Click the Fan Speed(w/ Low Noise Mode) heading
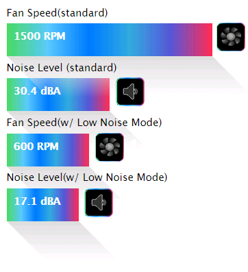The image size is (248, 272). 84,123
